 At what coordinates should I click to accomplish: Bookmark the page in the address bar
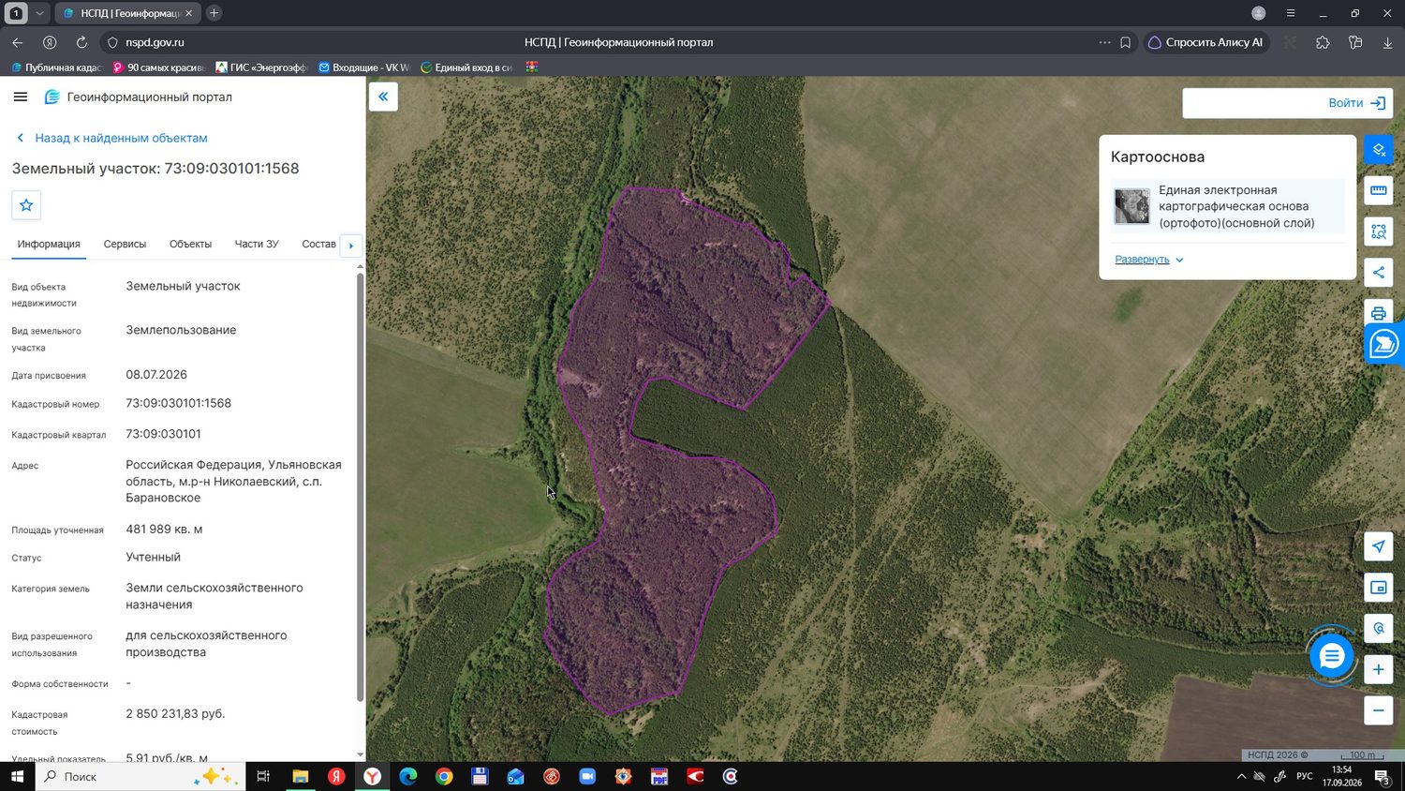1126,42
